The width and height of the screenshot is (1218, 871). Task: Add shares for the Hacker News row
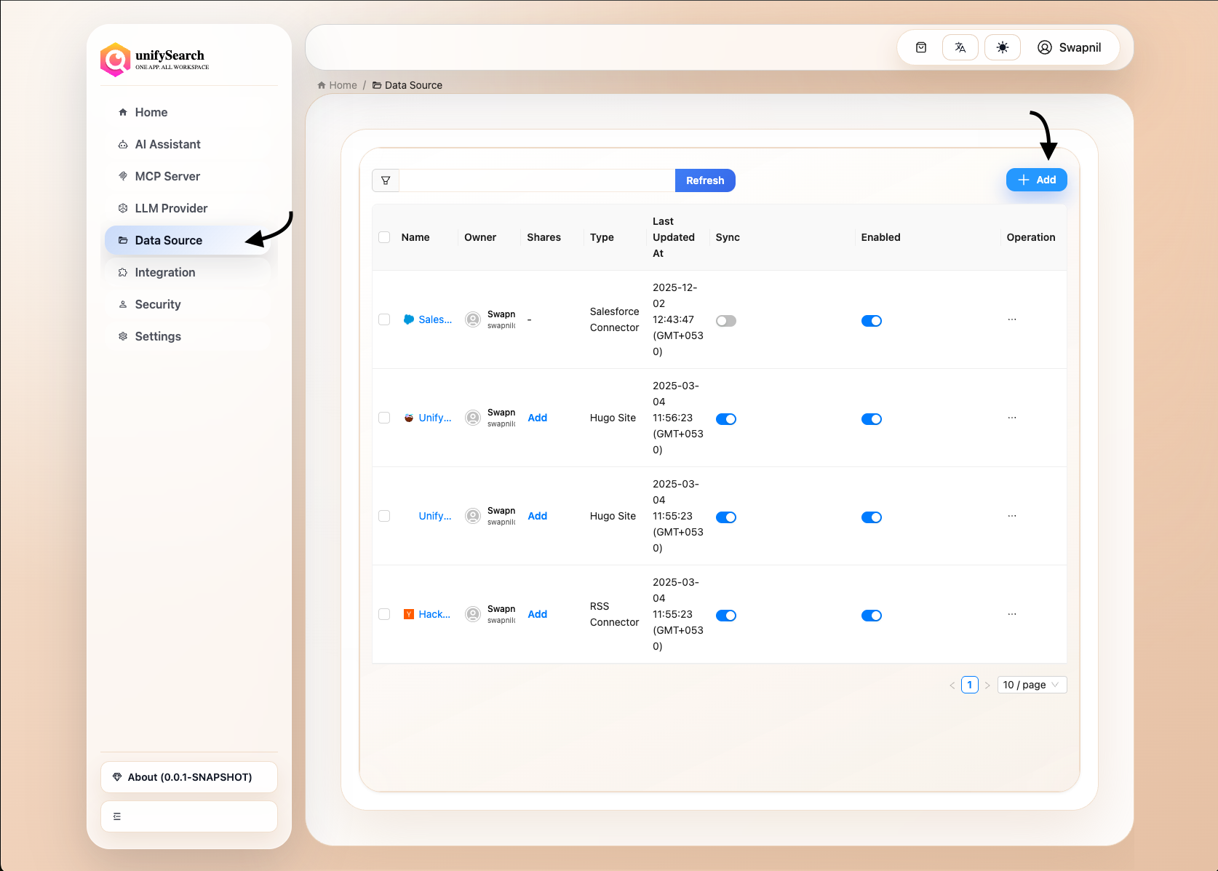coord(537,613)
